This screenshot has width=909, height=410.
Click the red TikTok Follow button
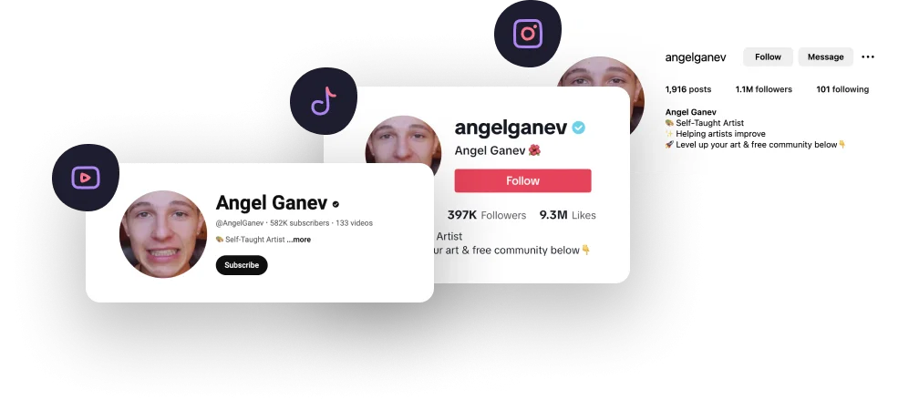tap(523, 180)
